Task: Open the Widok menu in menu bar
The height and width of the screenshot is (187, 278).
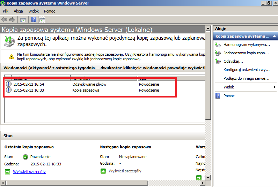Action: (x=34, y=11)
